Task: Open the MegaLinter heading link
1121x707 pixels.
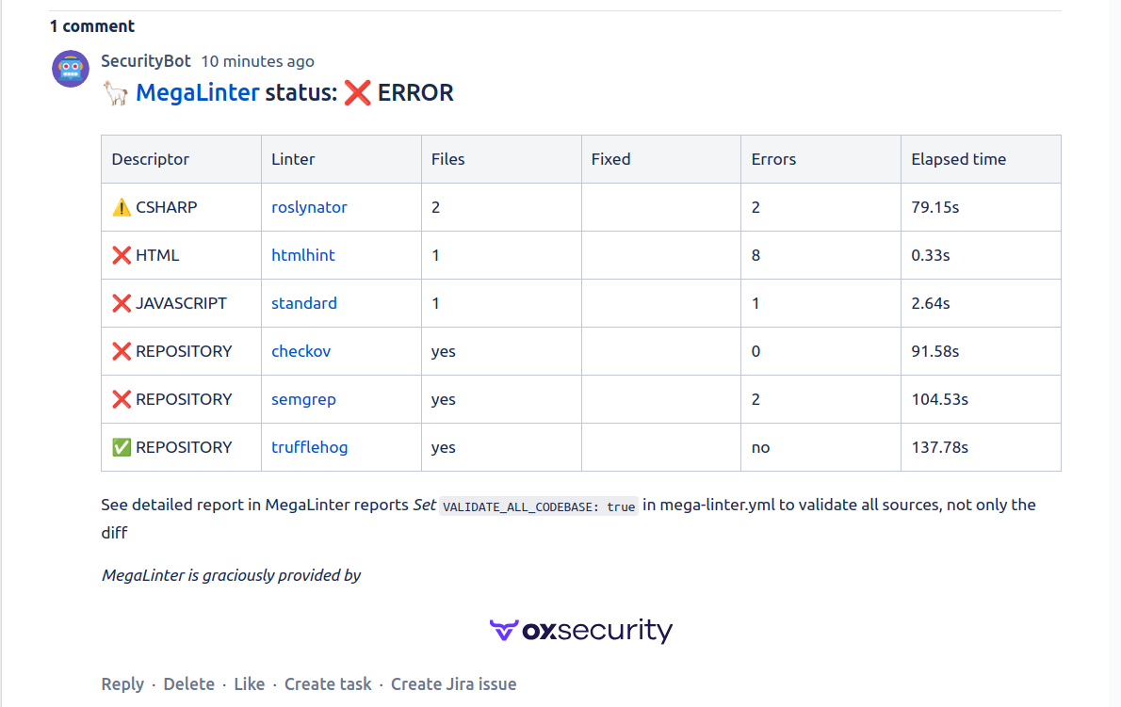Action: coord(197,93)
